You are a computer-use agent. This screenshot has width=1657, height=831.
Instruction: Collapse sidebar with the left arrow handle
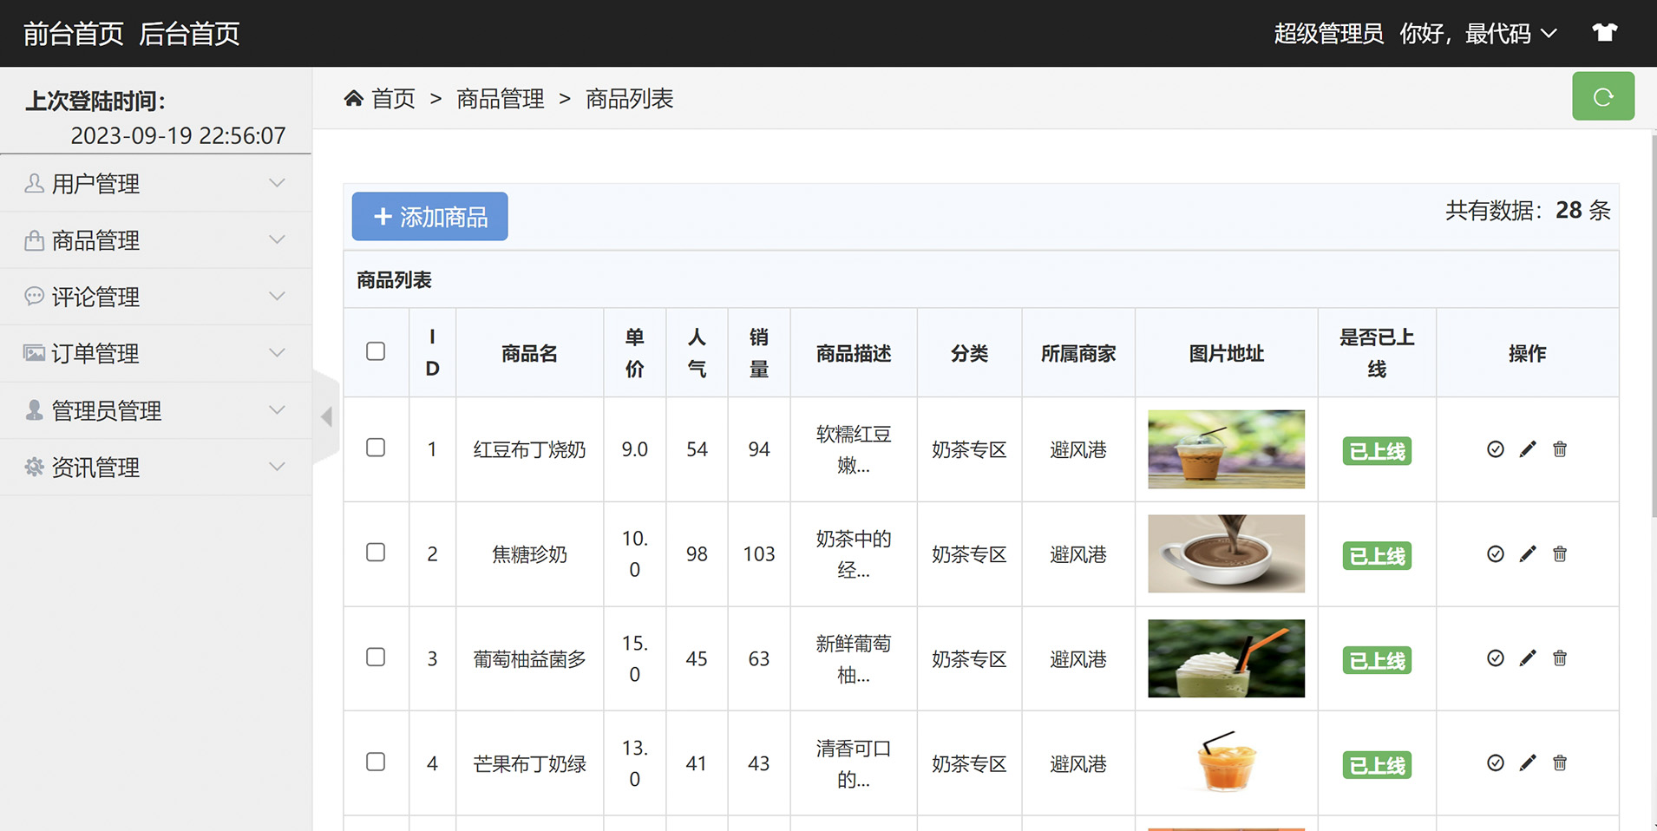click(x=326, y=416)
